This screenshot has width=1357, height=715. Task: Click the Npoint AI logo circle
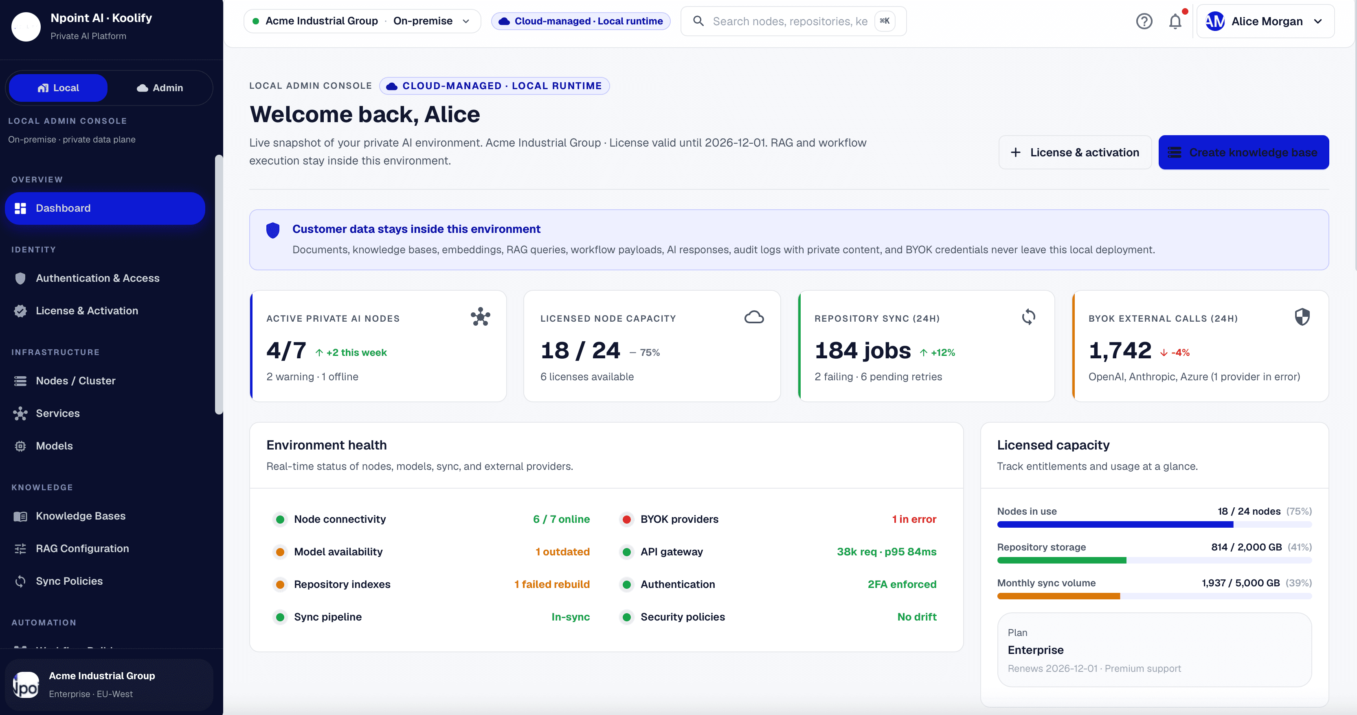click(26, 26)
